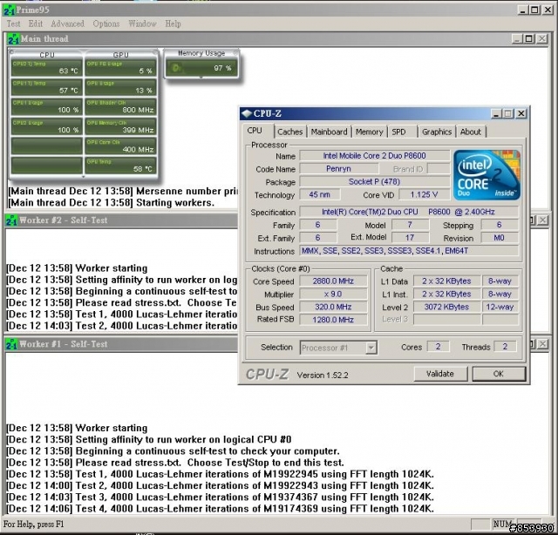Select the CPU tab in CPU-Z

coord(258,131)
